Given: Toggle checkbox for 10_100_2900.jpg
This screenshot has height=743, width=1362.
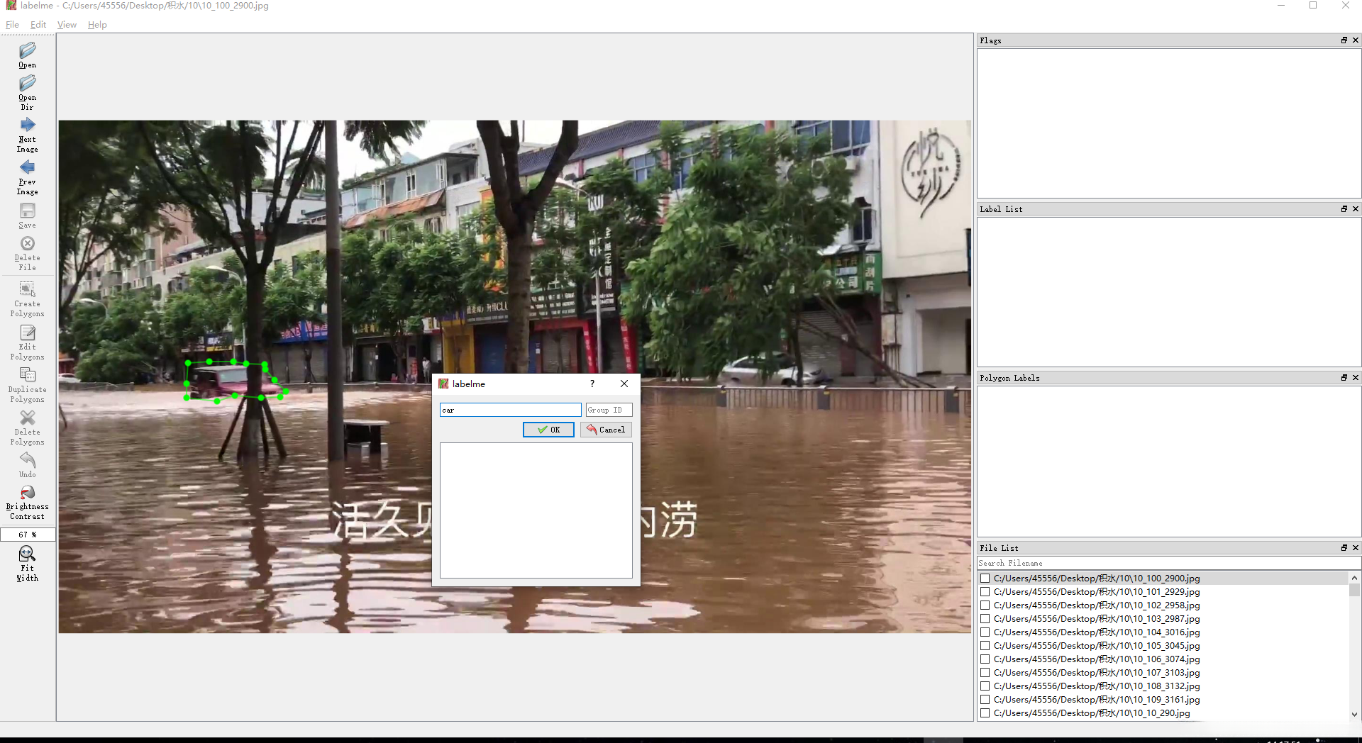Looking at the screenshot, I should pyautogui.click(x=985, y=579).
